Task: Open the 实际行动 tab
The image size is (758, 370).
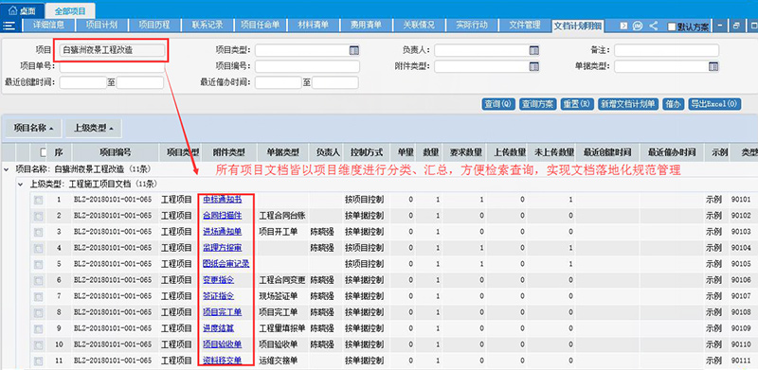Action: [x=472, y=26]
